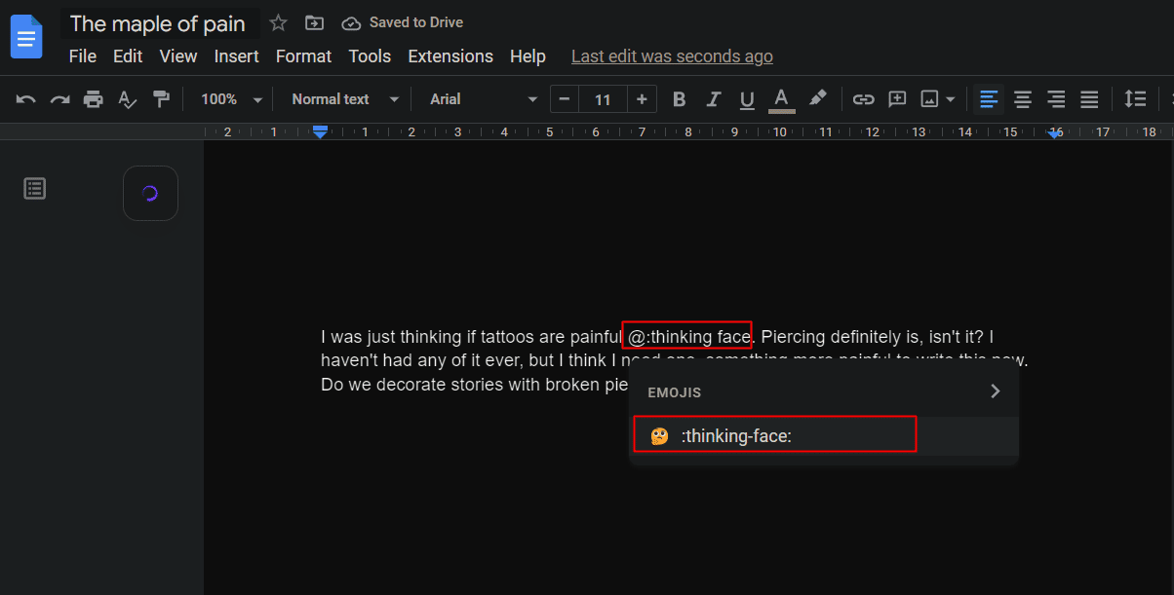Click the right indent marker on ruler
This screenshot has width=1174, height=595.
[x=1055, y=133]
